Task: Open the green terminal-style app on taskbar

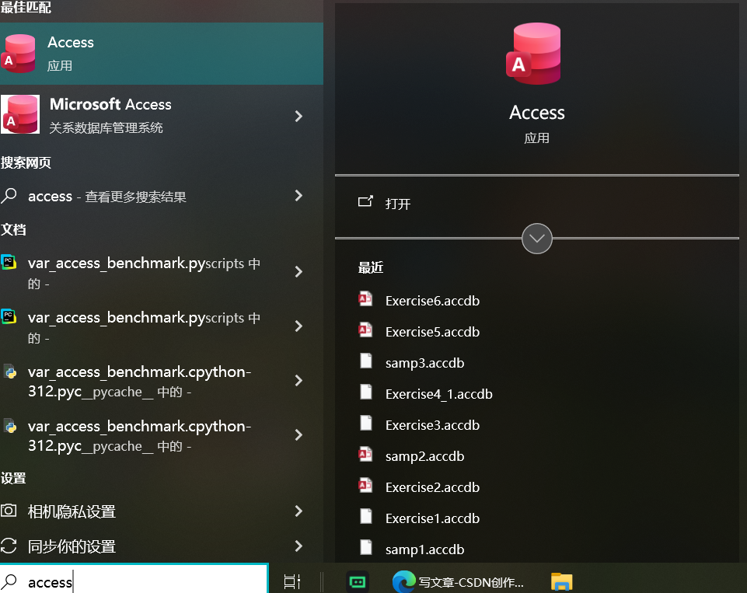Action: pos(358,581)
